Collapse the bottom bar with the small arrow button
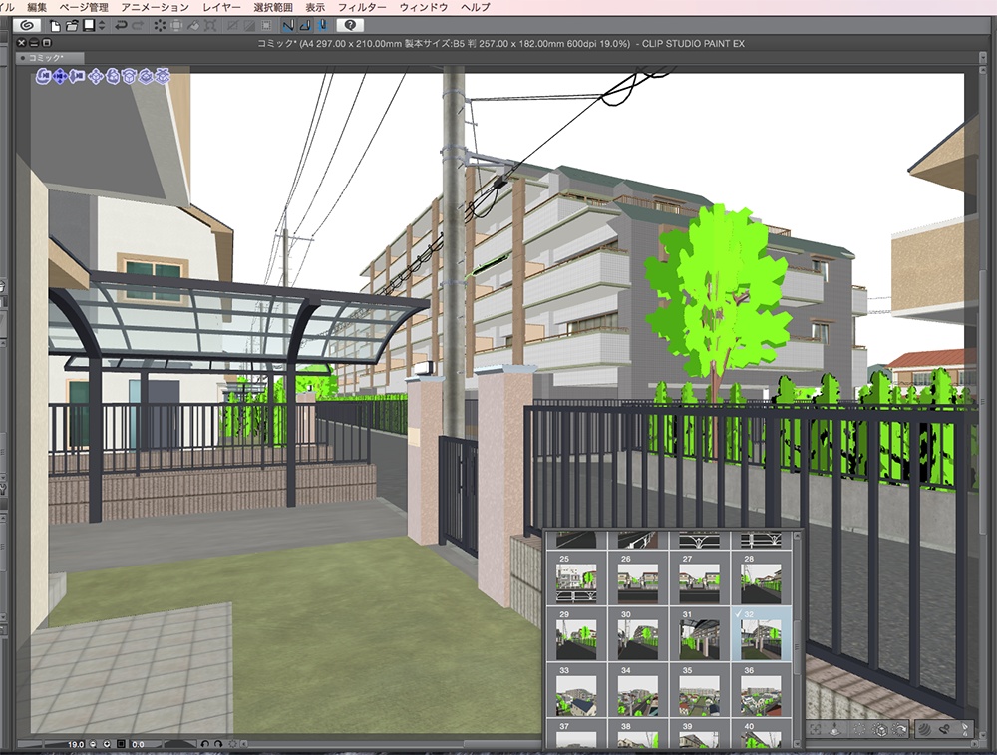 tap(244, 743)
